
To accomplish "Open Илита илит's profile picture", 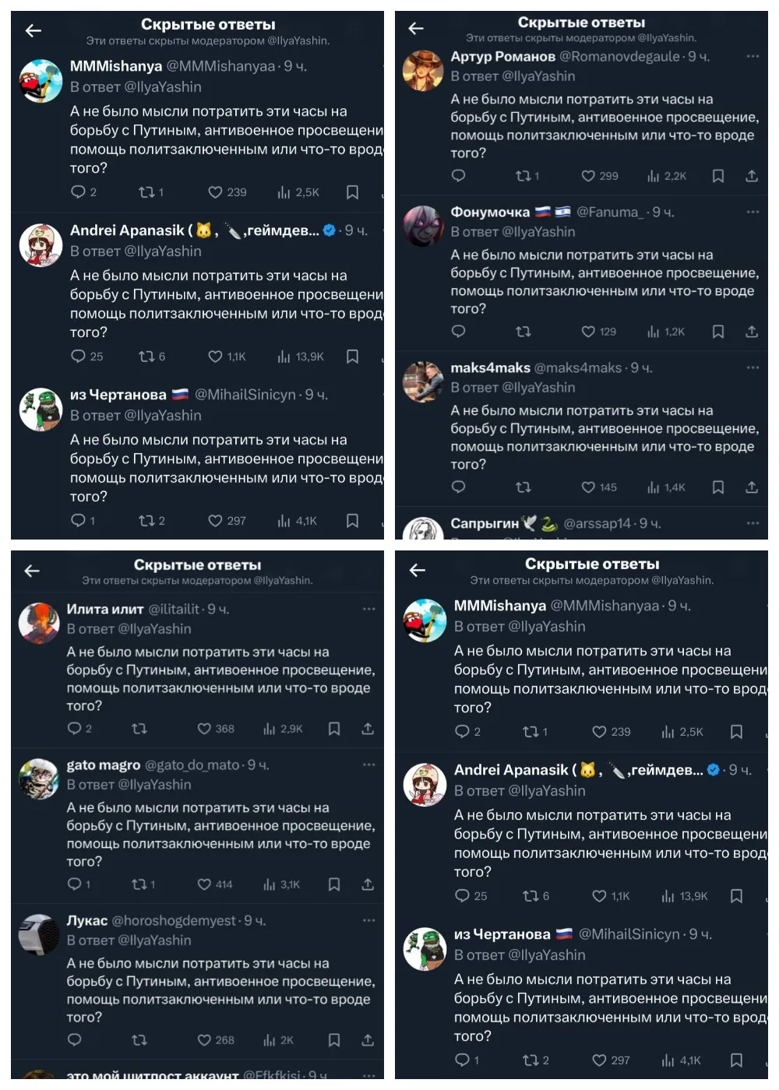I will pyautogui.click(x=40, y=623).
